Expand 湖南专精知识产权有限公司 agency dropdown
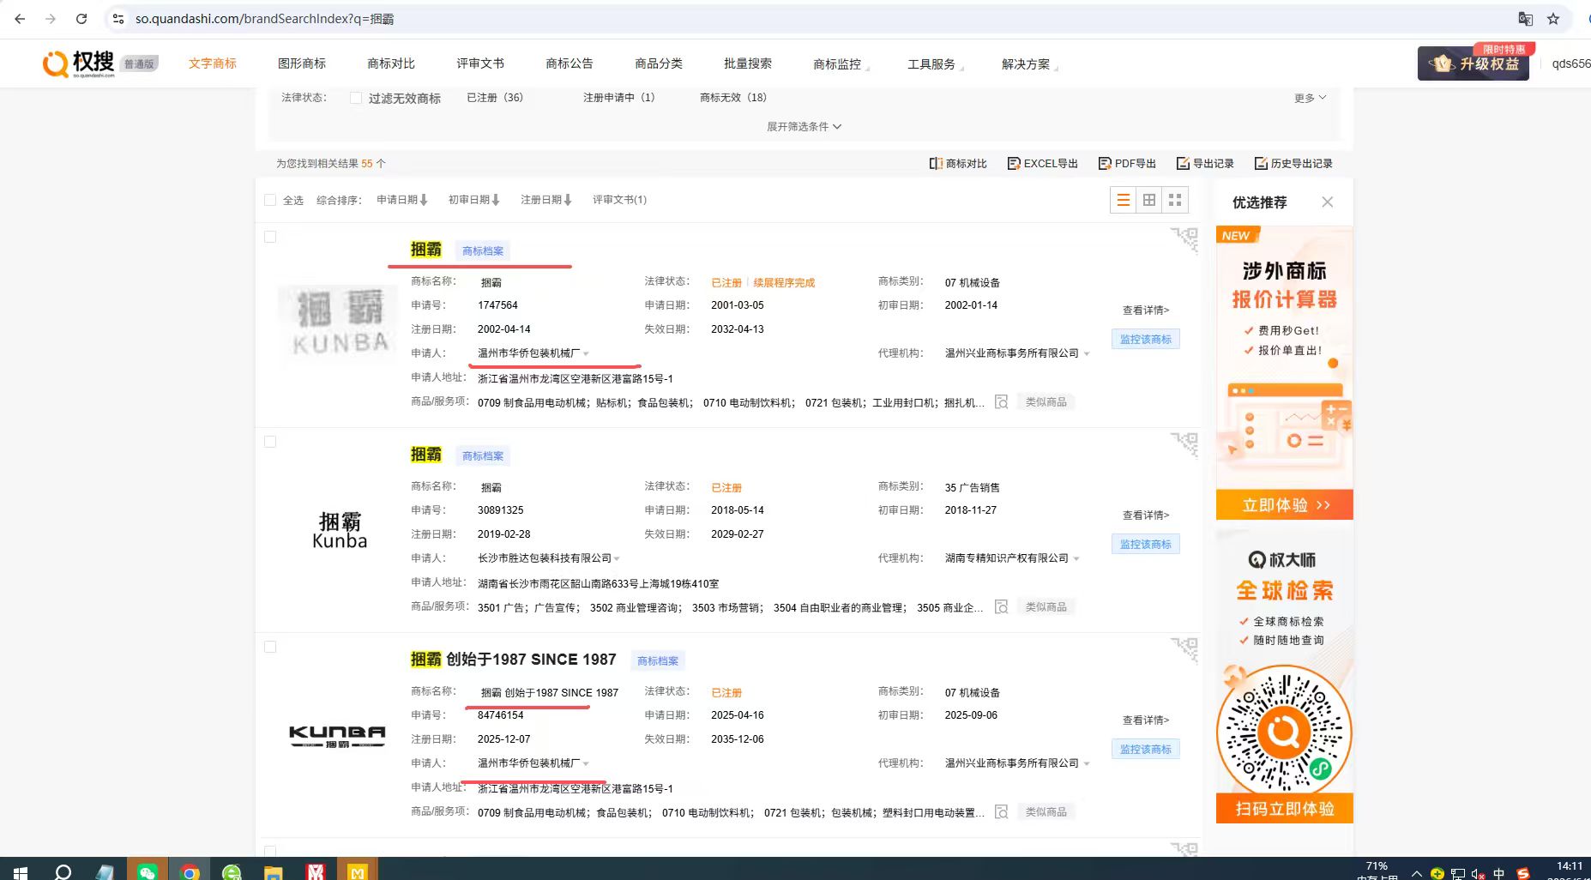The width and height of the screenshot is (1591, 880). click(1076, 558)
